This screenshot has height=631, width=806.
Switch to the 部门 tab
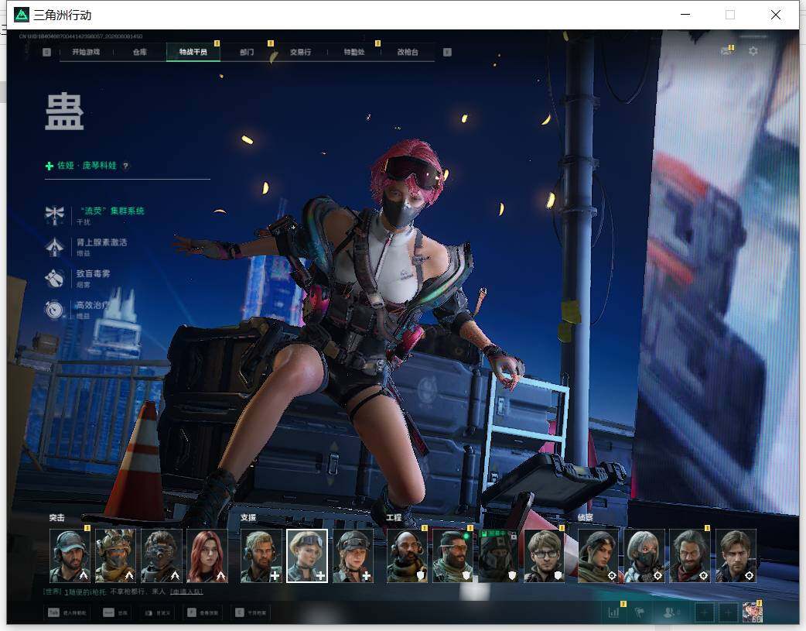247,52
